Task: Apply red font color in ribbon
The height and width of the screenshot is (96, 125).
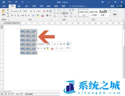Action: pyautogui.click(x=42, y=15)
